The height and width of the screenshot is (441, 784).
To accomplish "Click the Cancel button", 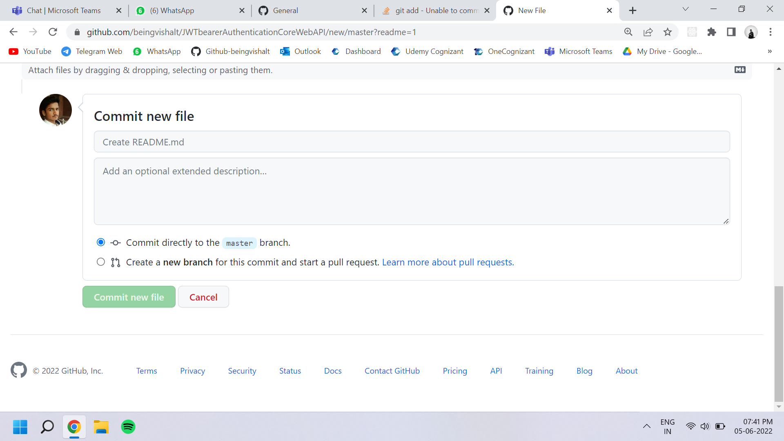I will [x=203, y=297].
